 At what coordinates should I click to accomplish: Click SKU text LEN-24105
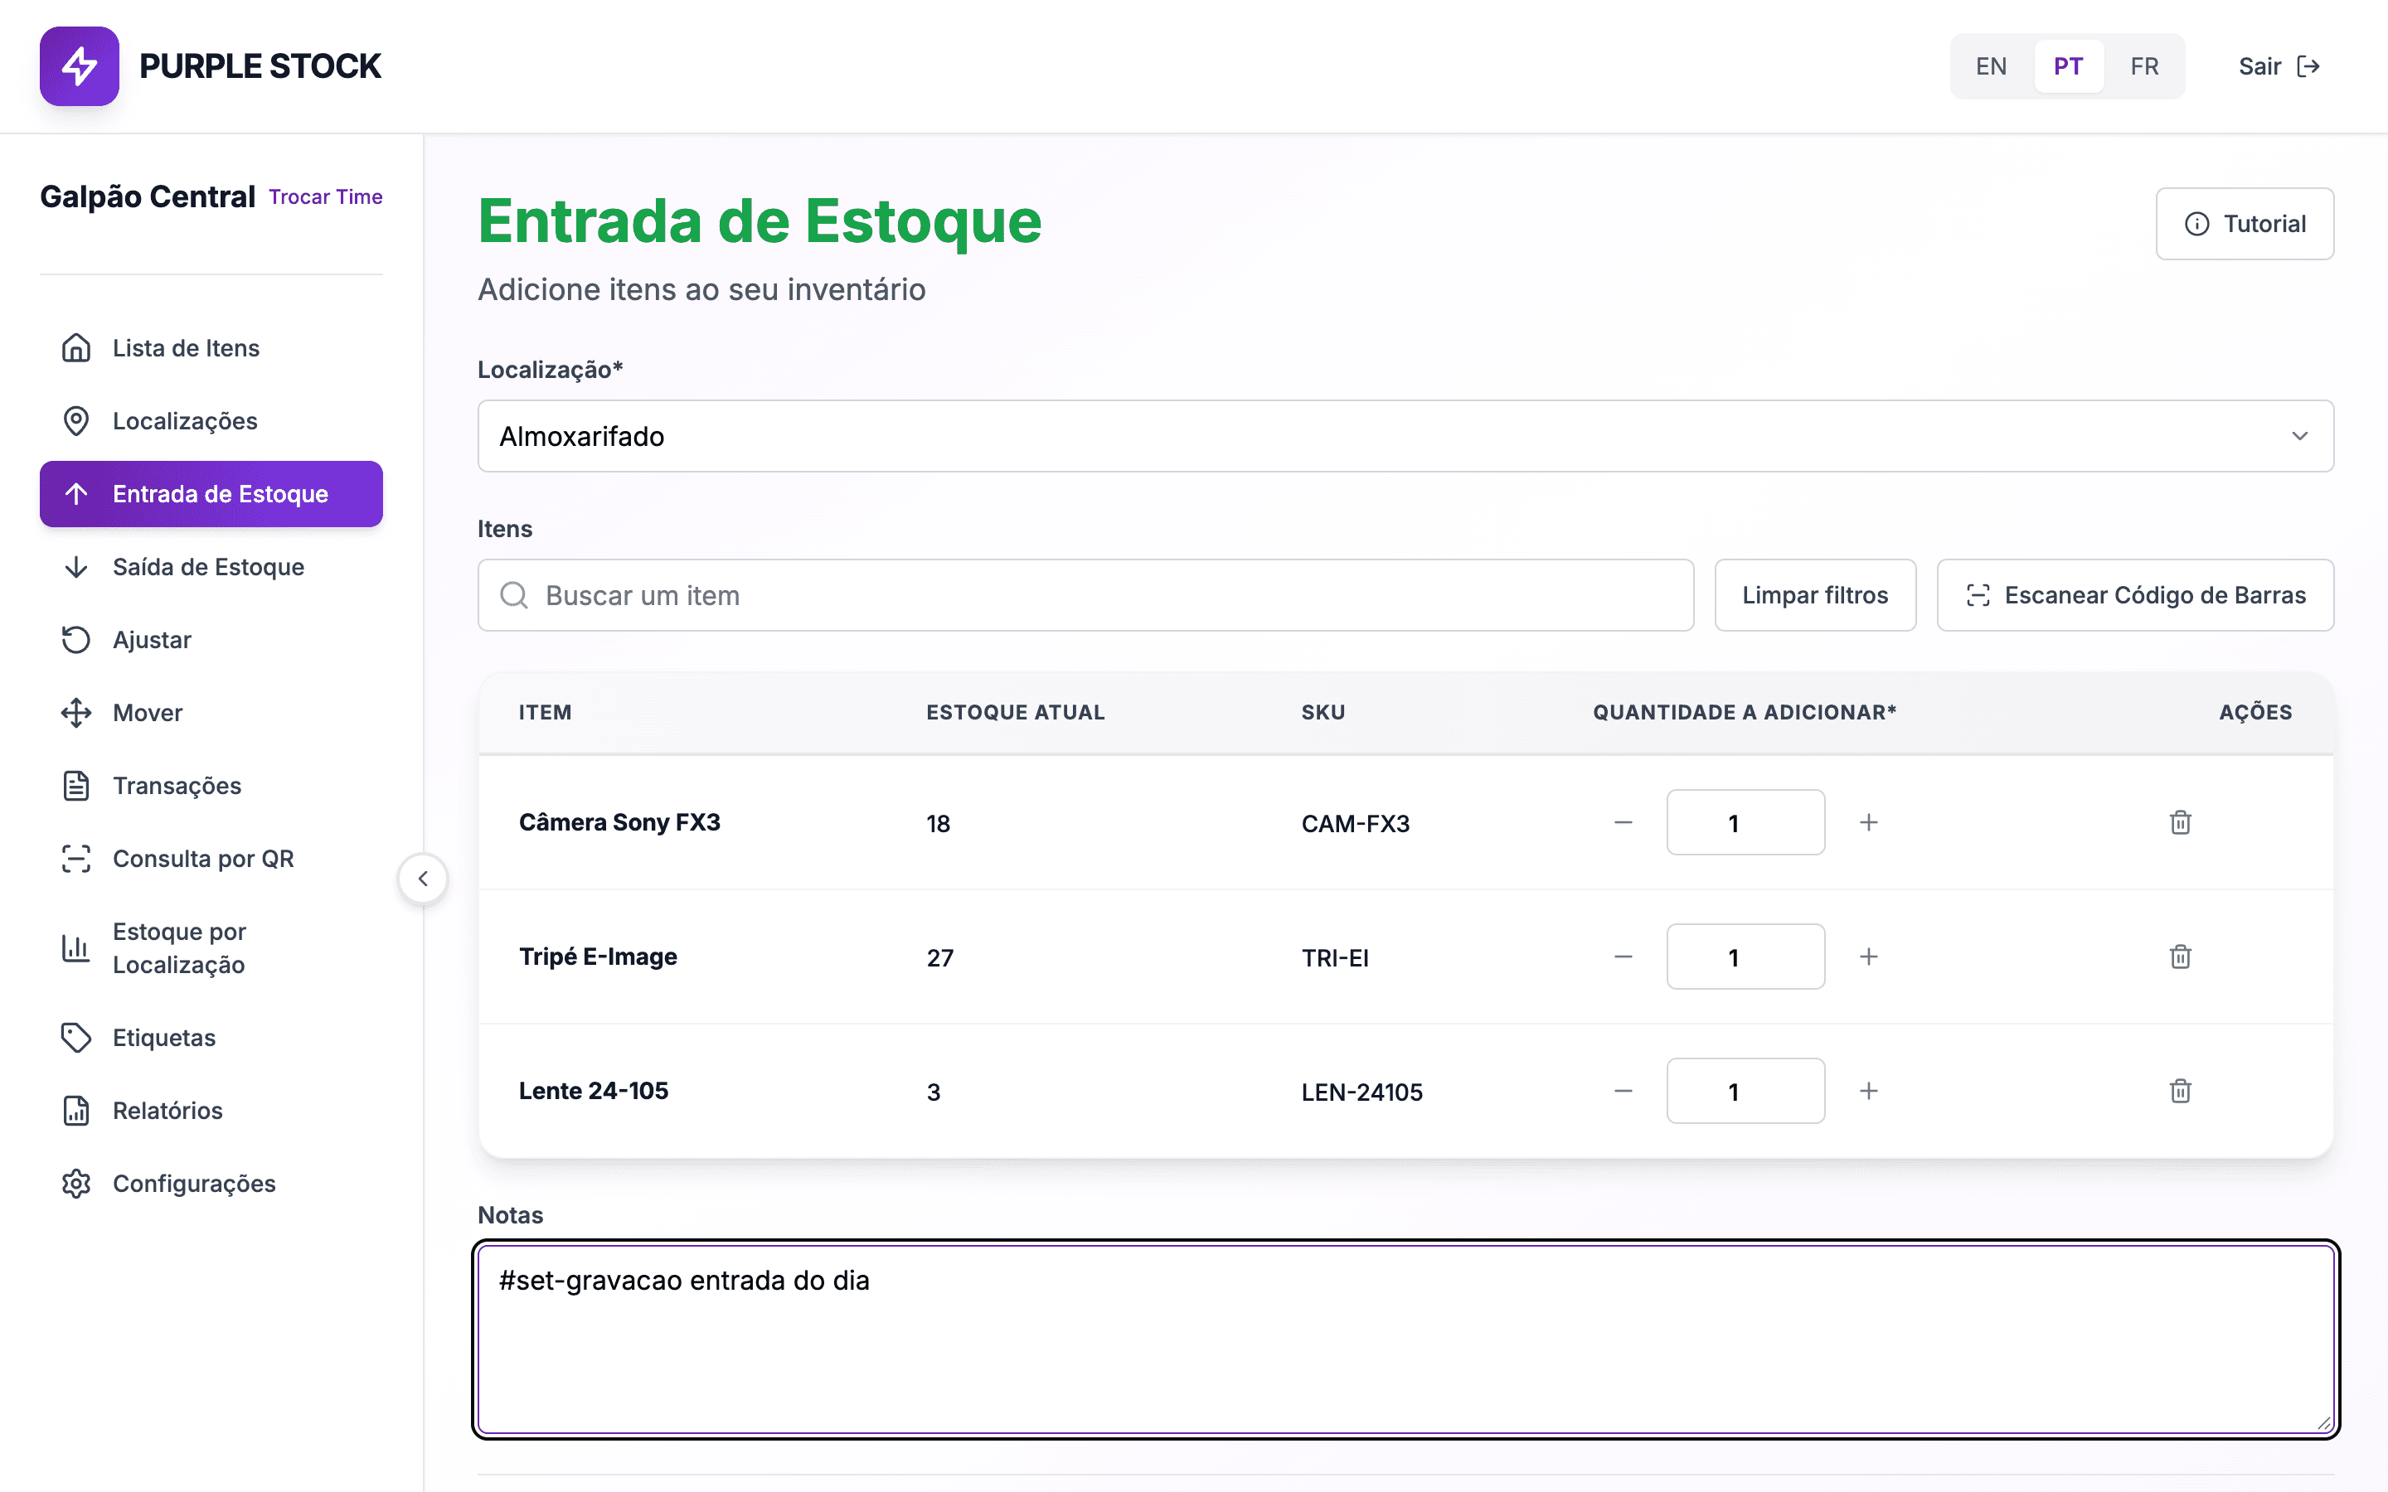point(1361,1092)
